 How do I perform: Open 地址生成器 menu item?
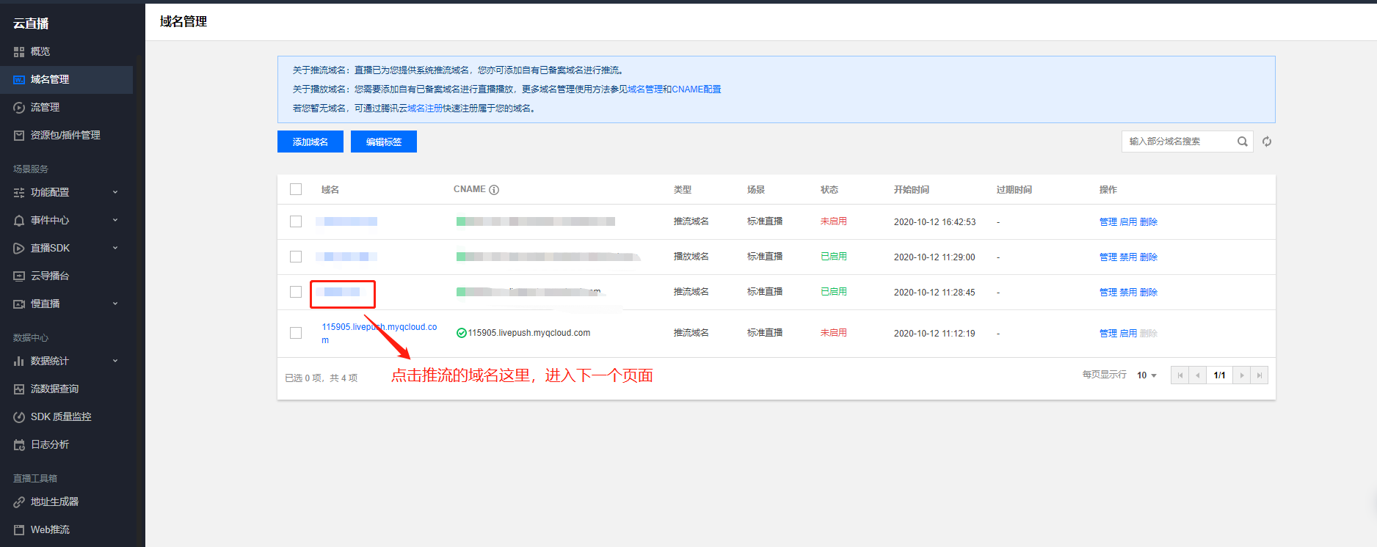click(x=54, y=502)
